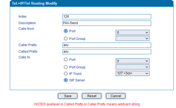
Task: Select the Port radio under Calls from
Action: coord(66,31)
